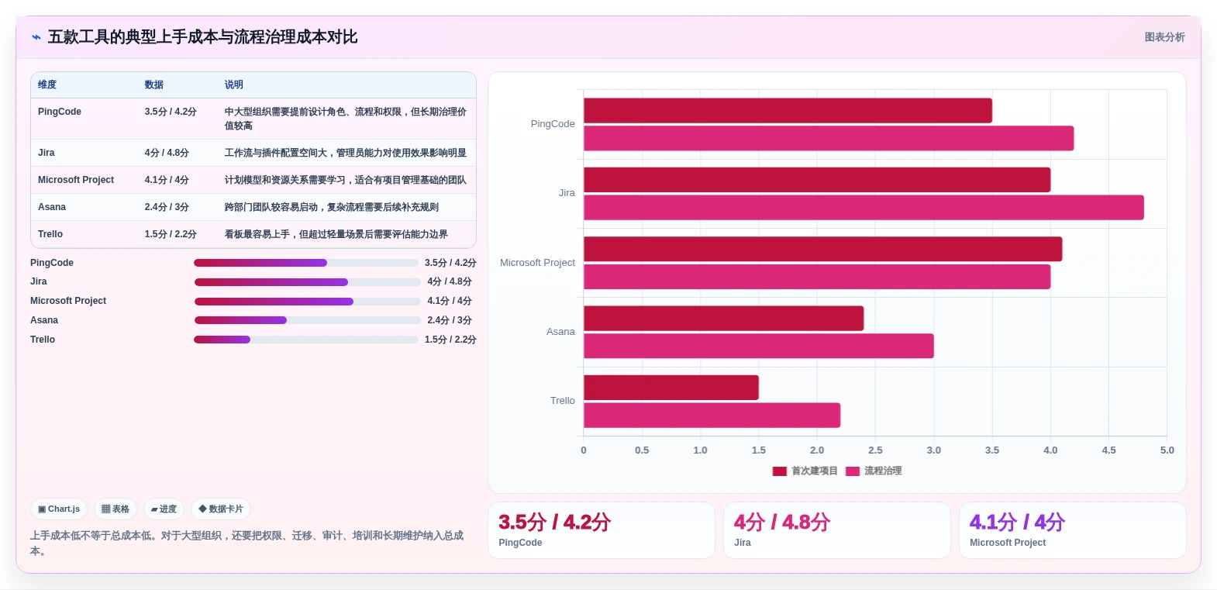Image resolution: width=1217 pixels, height=590 pixels.
Task: Toggle the 流程治理 legend swatch
Action: (853, 471)
